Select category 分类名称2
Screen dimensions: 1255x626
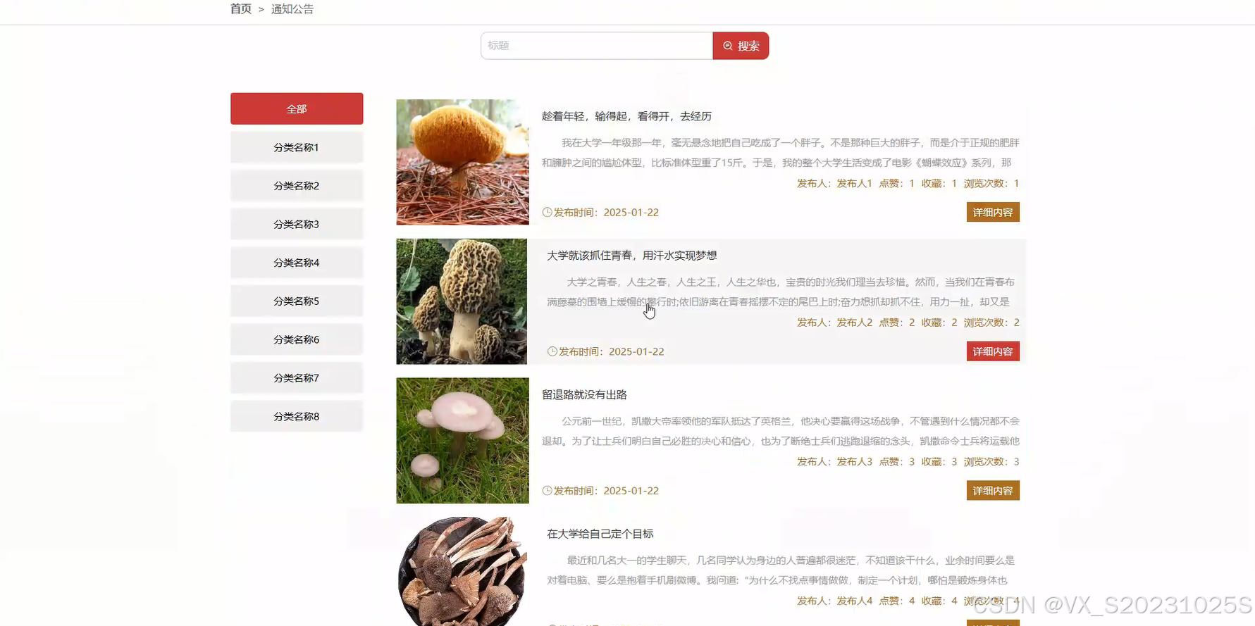click(x=297, y=186)
